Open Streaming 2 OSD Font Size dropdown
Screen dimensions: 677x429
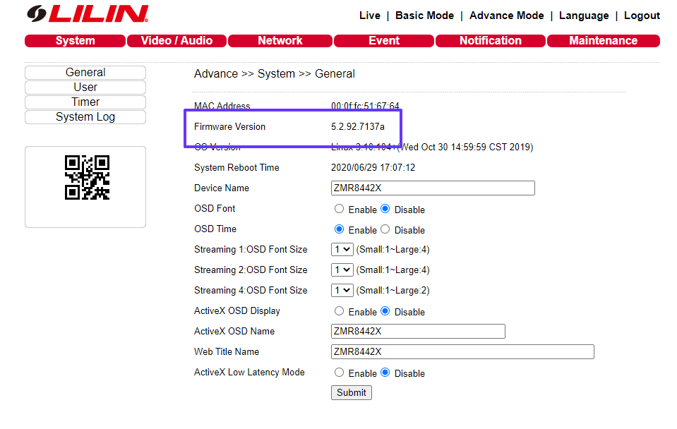click(x=342, y=270)
